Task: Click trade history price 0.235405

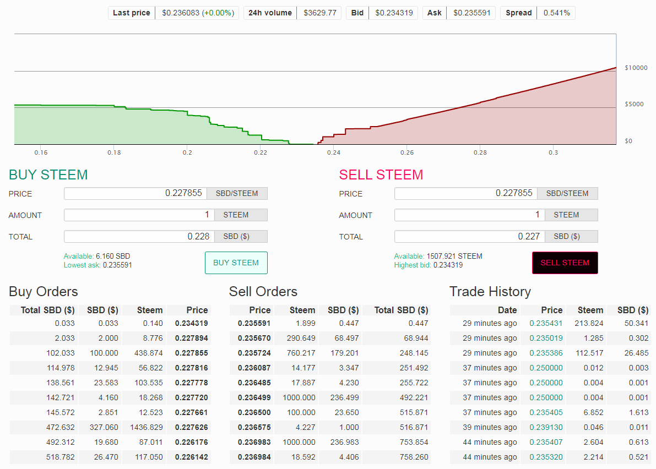Action: tap(546, 412)
